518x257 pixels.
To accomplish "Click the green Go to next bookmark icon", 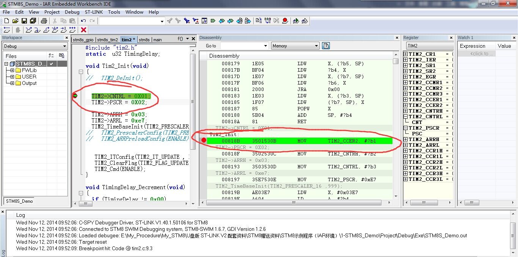I will click(x=213, y=21).
